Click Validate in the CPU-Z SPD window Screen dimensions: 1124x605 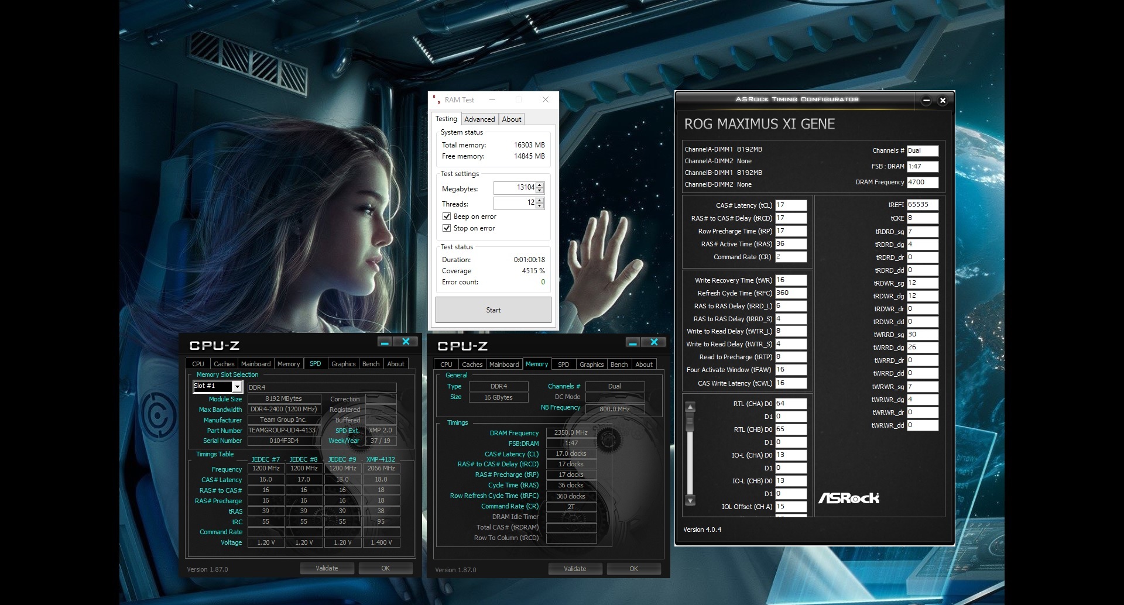[x=327, y=568]
